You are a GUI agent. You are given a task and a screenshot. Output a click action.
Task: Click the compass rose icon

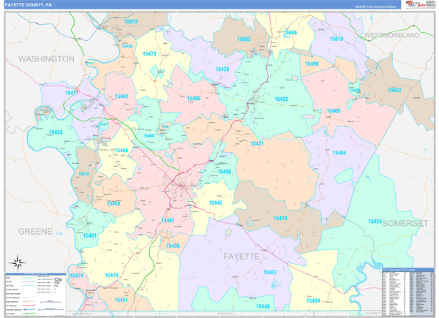(17, 263)
